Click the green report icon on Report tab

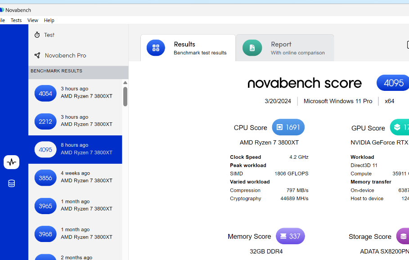click(x=252, y=47)
